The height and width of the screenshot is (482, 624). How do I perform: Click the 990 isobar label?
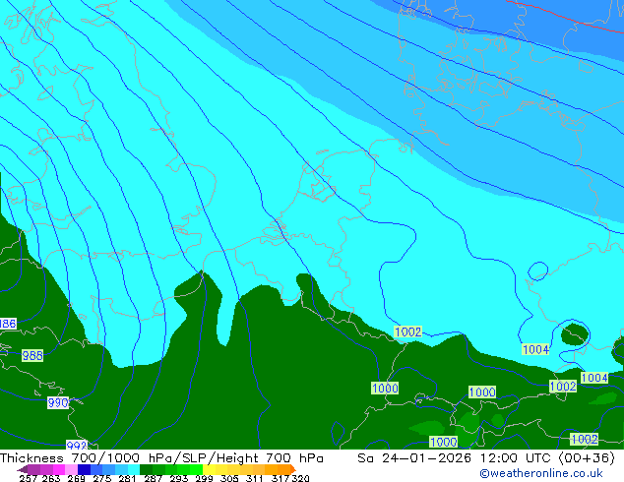58,403
